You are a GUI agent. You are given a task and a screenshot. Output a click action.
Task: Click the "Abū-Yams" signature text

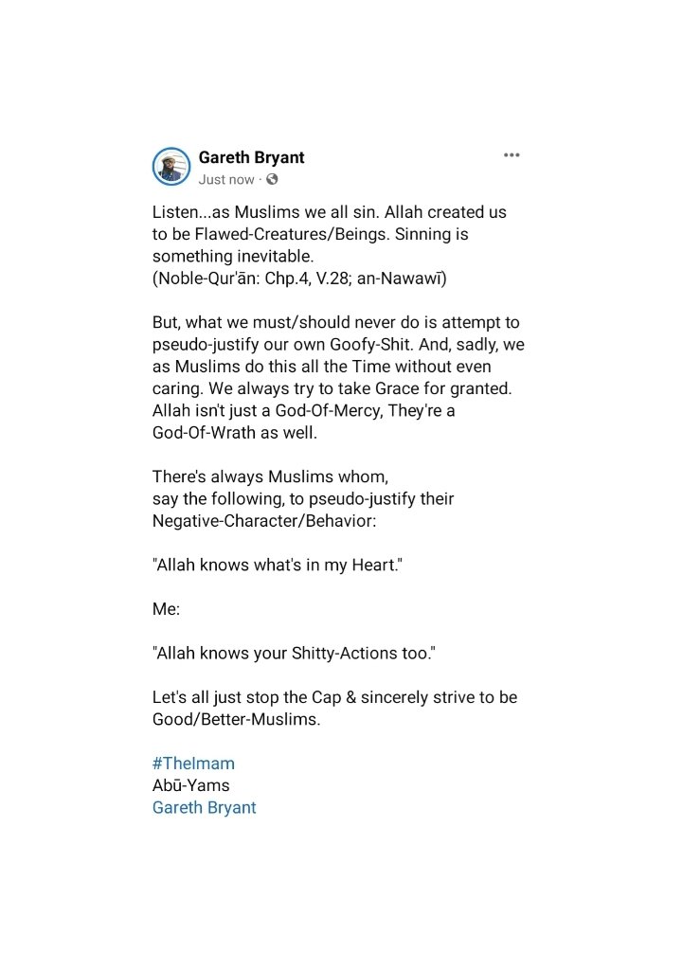pyautogui.click(x=190, y=785)
